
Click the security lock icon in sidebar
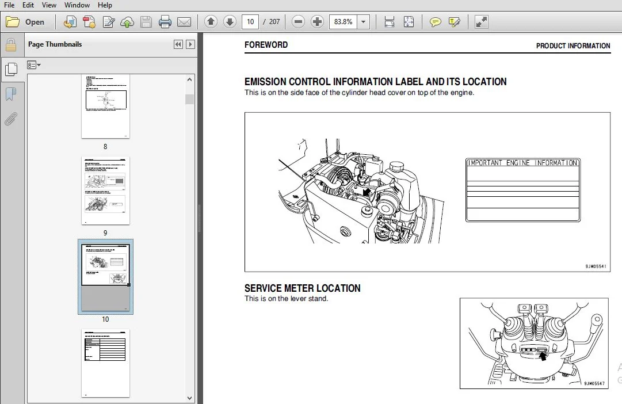point(11,45)
